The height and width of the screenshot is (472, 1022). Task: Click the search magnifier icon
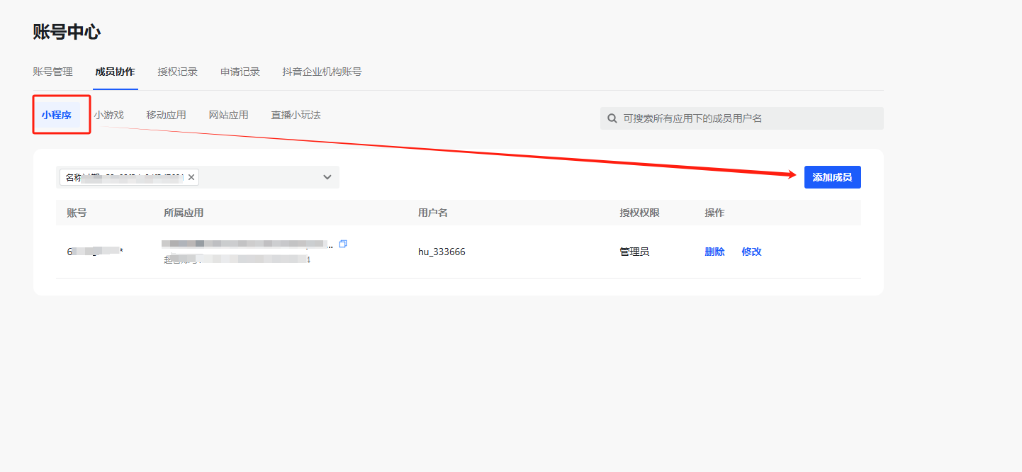612,118
